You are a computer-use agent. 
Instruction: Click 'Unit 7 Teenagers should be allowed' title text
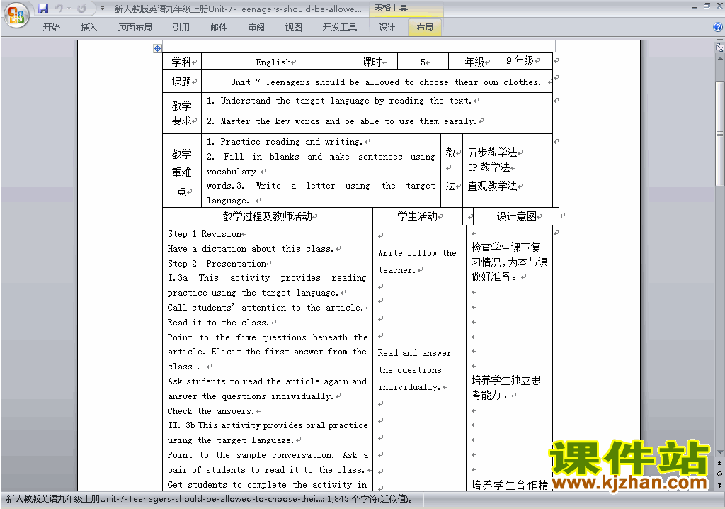click(x=386, y=82)
